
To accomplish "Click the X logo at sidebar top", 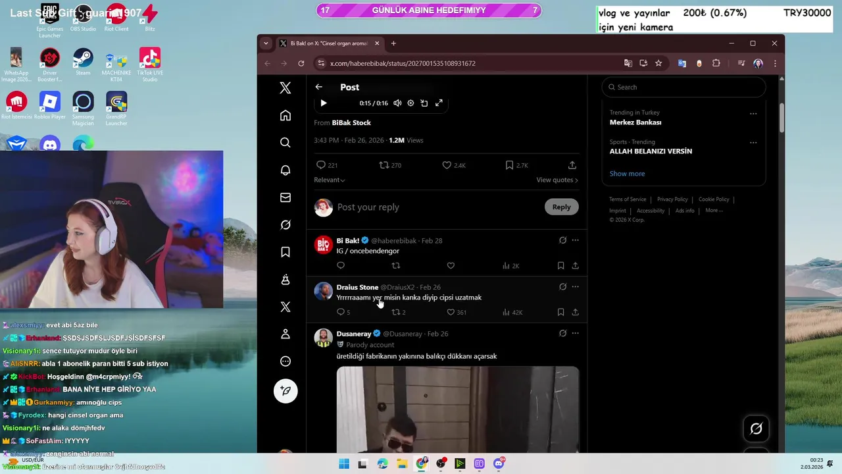I will (x=285, y=88).
